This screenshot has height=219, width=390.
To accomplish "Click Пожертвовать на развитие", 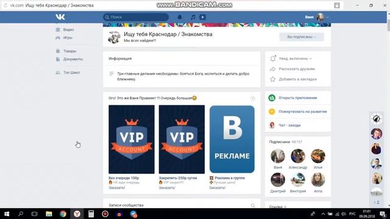I will [303, 111].
